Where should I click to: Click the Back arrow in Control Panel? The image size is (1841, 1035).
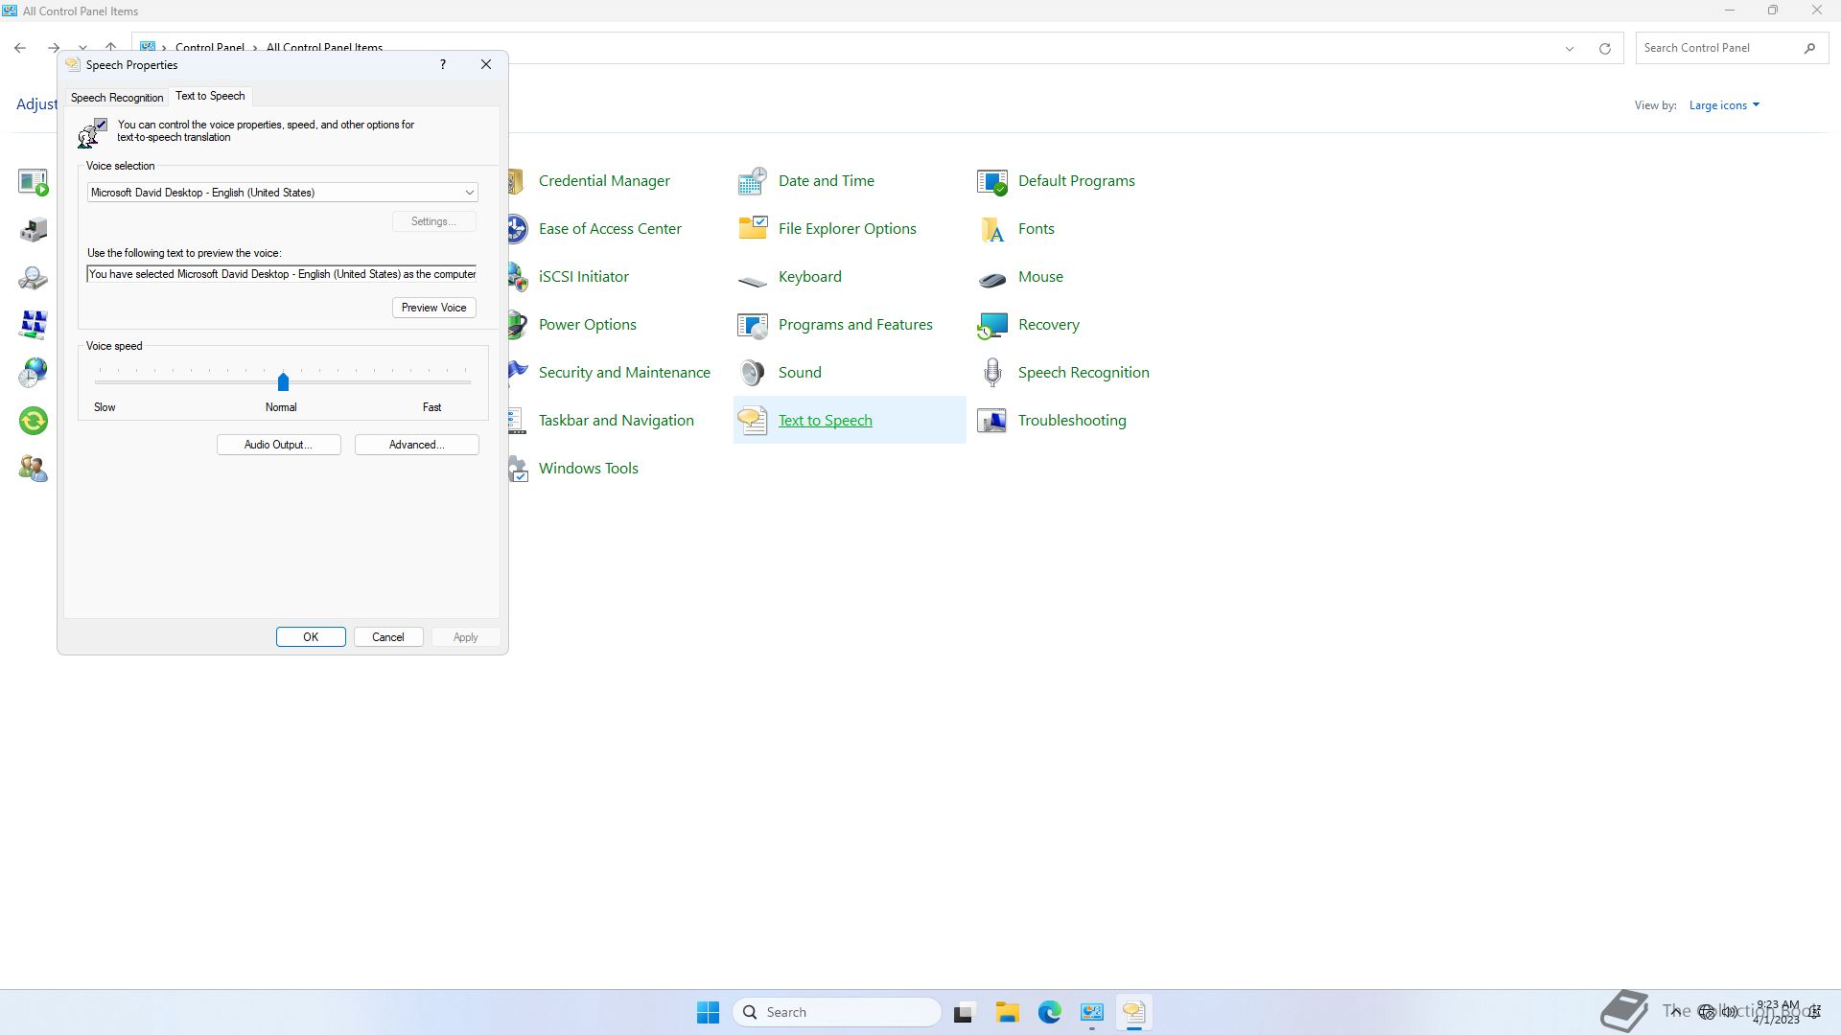pos(20,47)
